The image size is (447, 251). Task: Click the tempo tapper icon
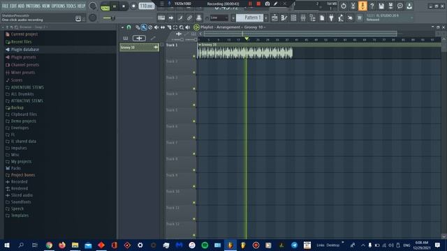[341, 18]
